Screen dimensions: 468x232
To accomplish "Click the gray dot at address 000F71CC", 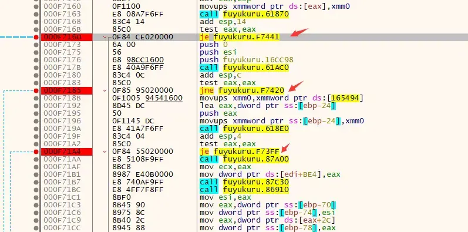I will [36, 228].
